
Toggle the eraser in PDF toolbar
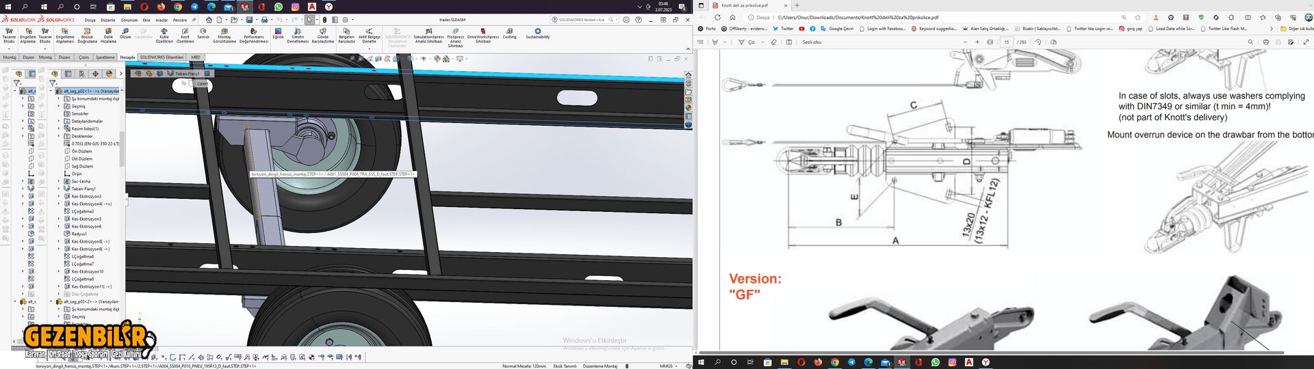coord(774,42)
